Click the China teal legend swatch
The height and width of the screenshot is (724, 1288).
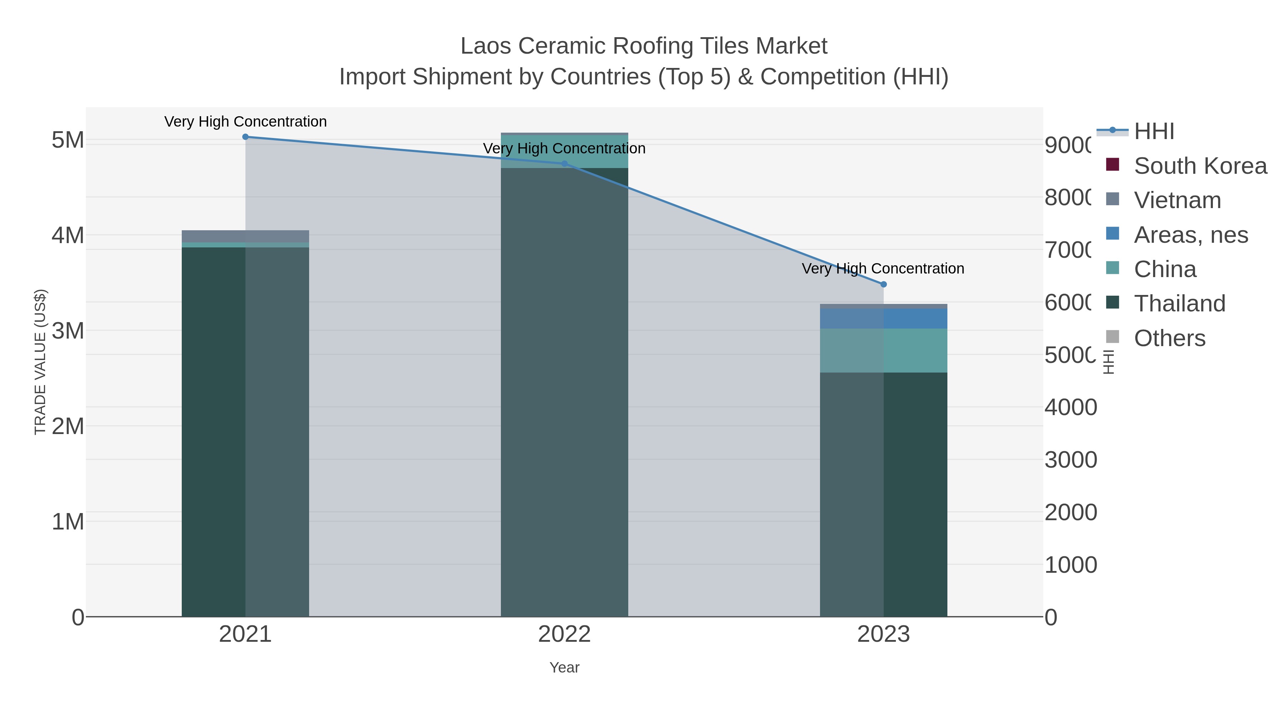point(1112,268)
